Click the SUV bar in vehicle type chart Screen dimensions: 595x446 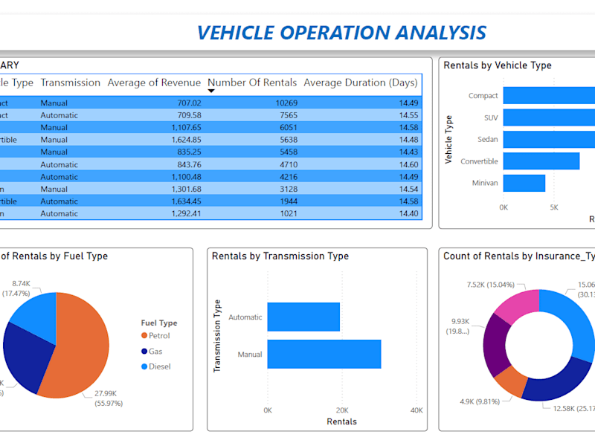(x=549, y=117)
